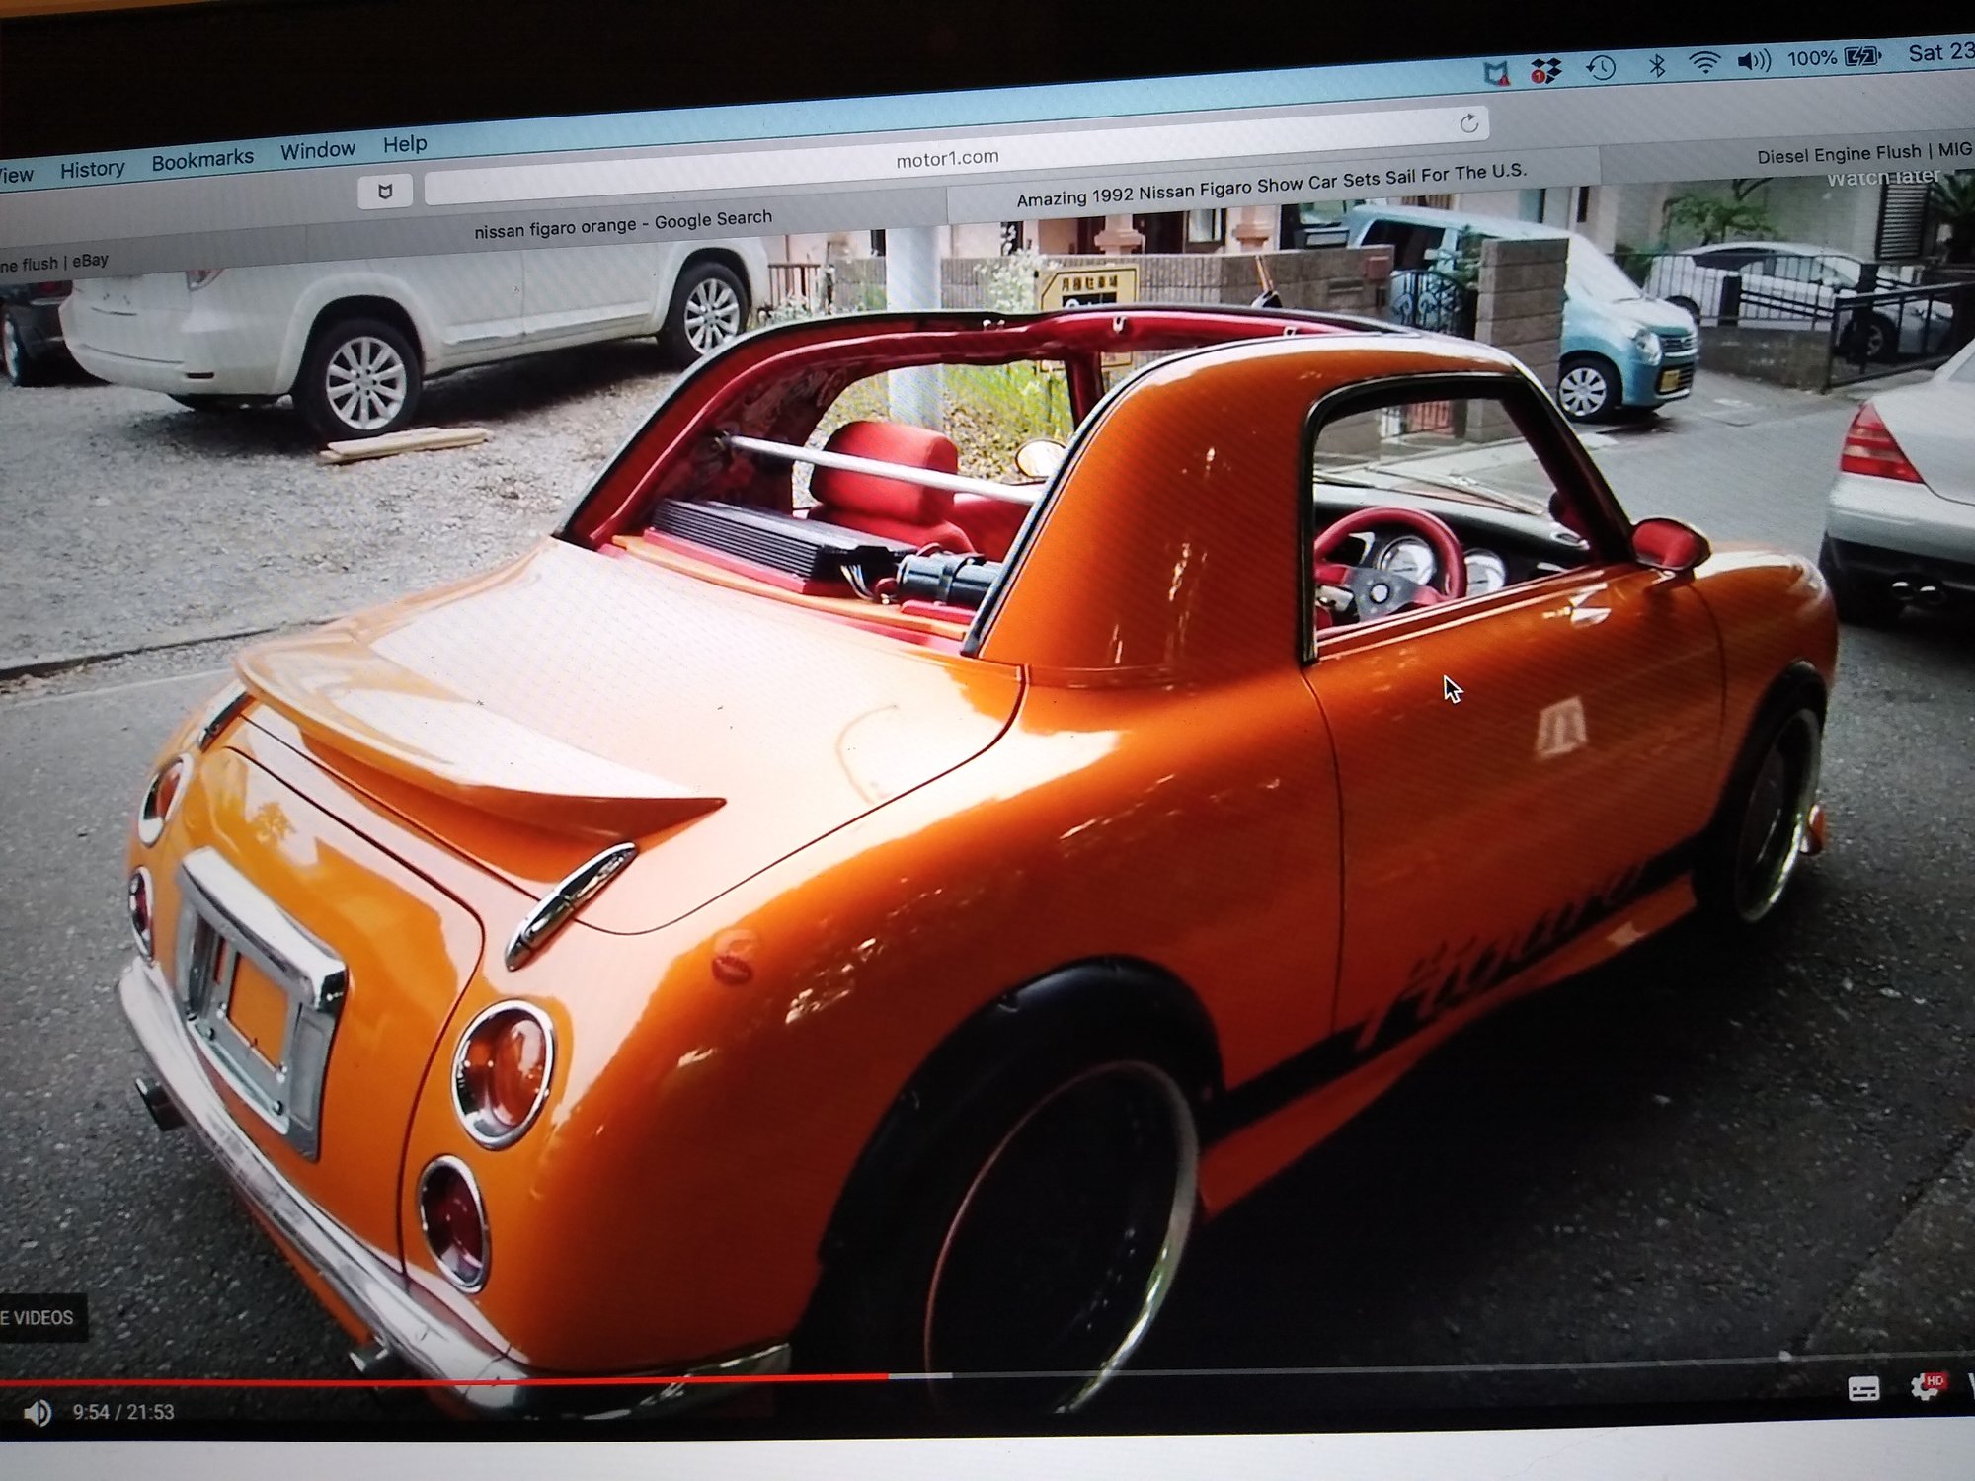Open the Bookmarks menu
Screen dimensions: 1975x1481
tap(202, 159)
